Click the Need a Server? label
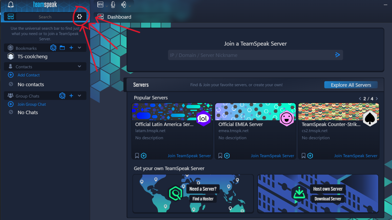The height and width of the screenshot is (220, 392). (x=203, y=189)
